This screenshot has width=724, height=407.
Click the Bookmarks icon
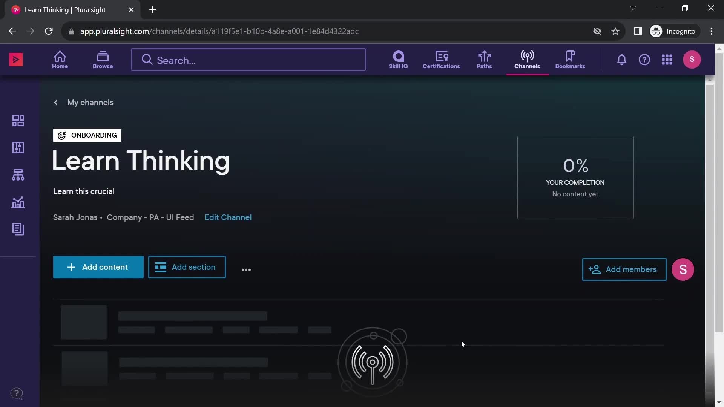[x=571, y=59]
